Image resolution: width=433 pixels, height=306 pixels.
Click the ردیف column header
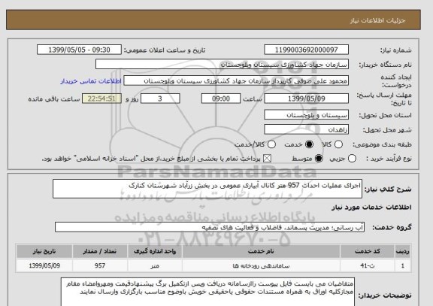(x=403, y=251)
